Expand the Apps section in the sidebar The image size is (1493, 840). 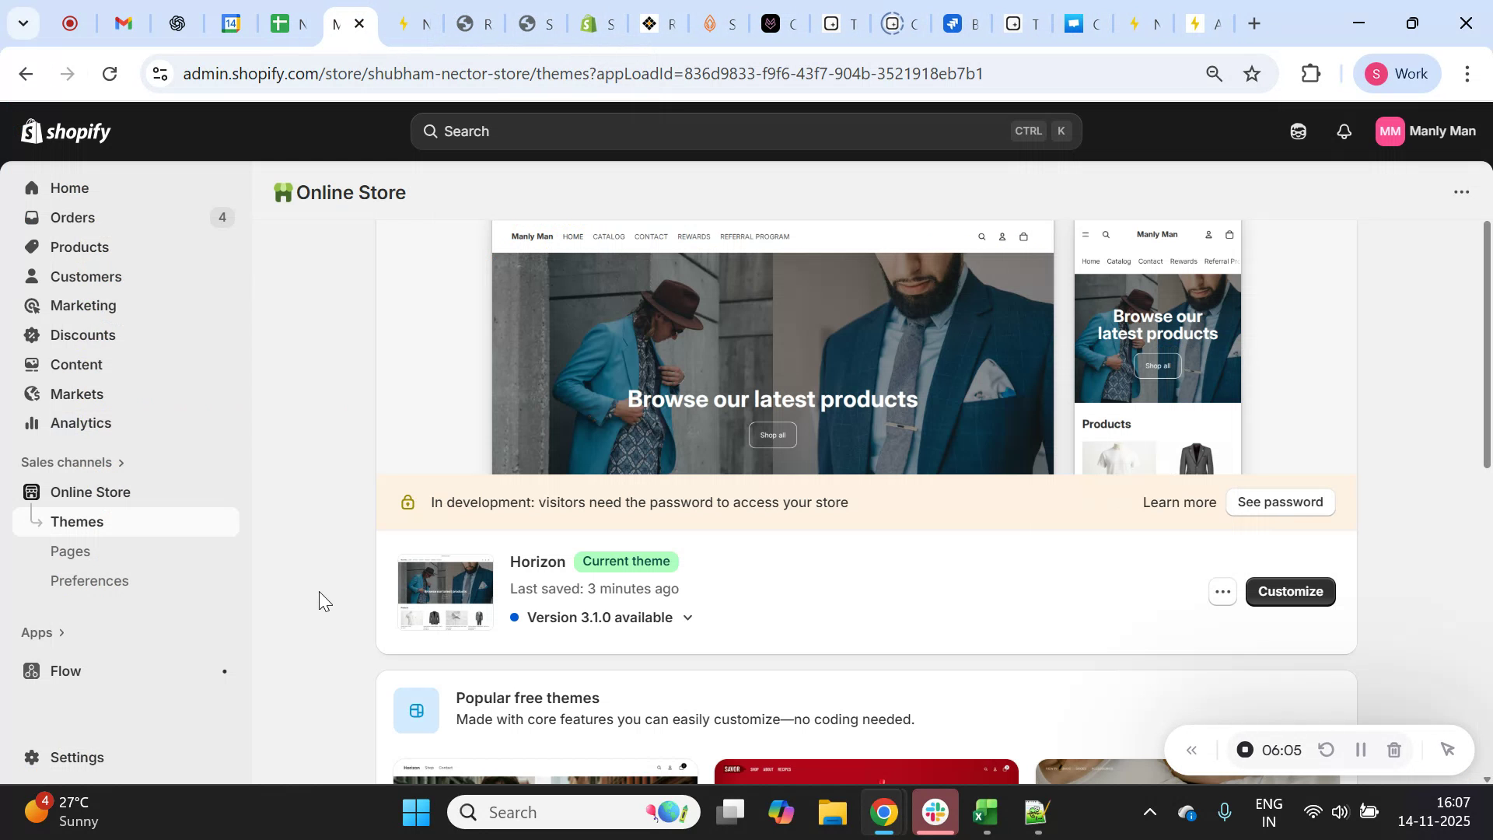pos(43,632)
